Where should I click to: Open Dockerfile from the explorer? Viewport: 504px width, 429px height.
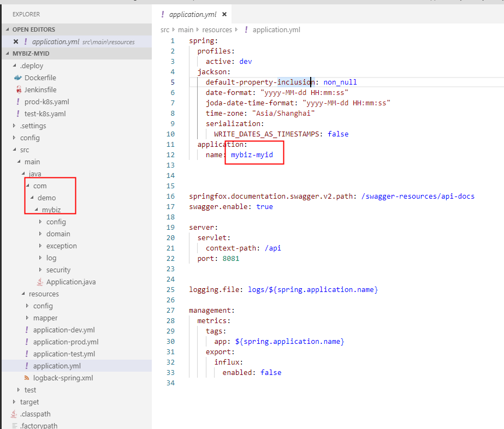point(40,78)
